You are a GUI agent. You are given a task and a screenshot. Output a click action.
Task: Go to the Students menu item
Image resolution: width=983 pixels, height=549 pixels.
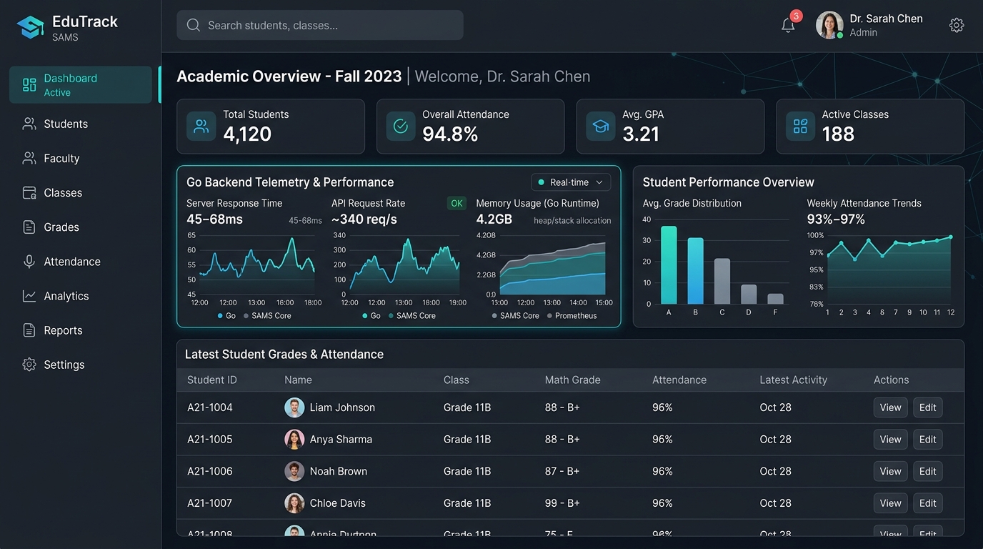coord(81,124)
